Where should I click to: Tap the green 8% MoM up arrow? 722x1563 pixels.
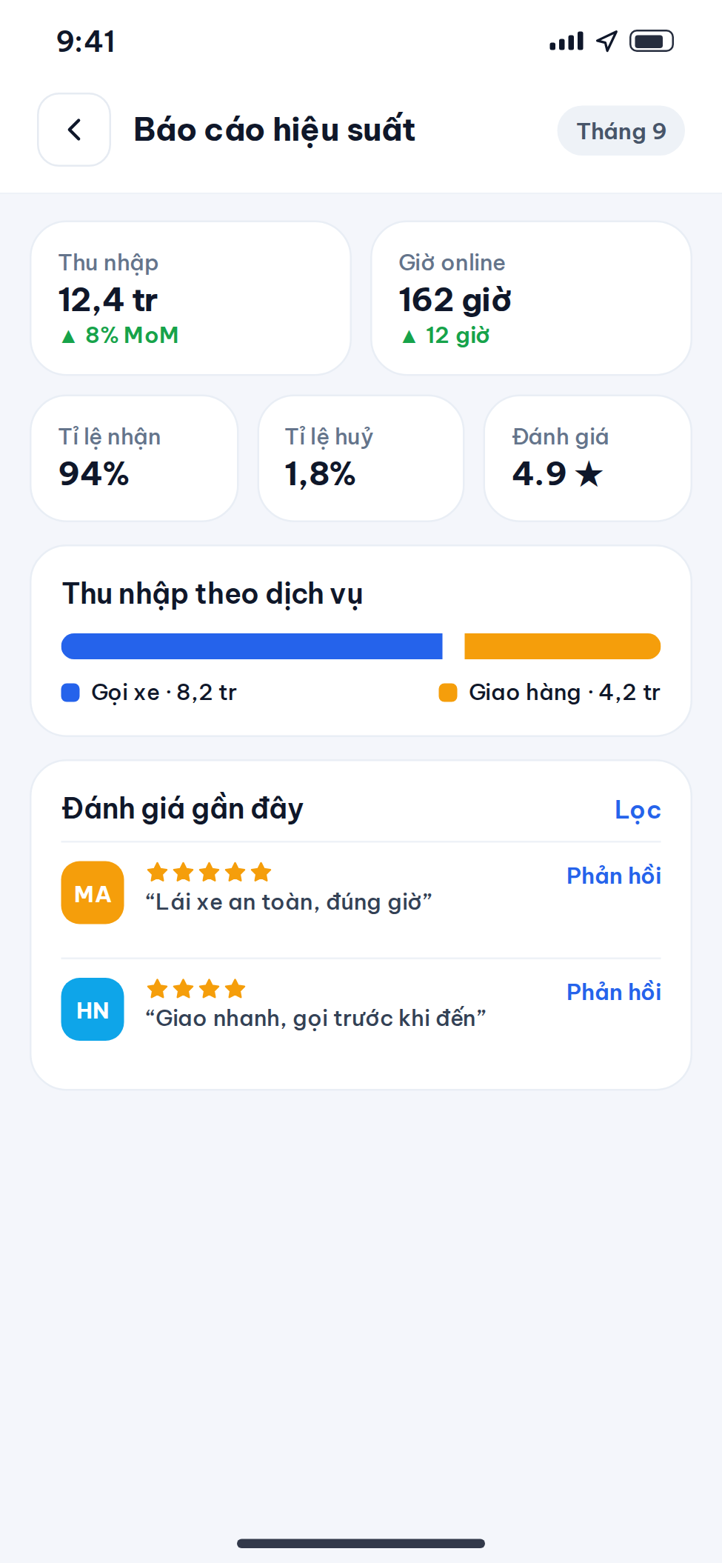pyautogui.click(x=69, y=336)
